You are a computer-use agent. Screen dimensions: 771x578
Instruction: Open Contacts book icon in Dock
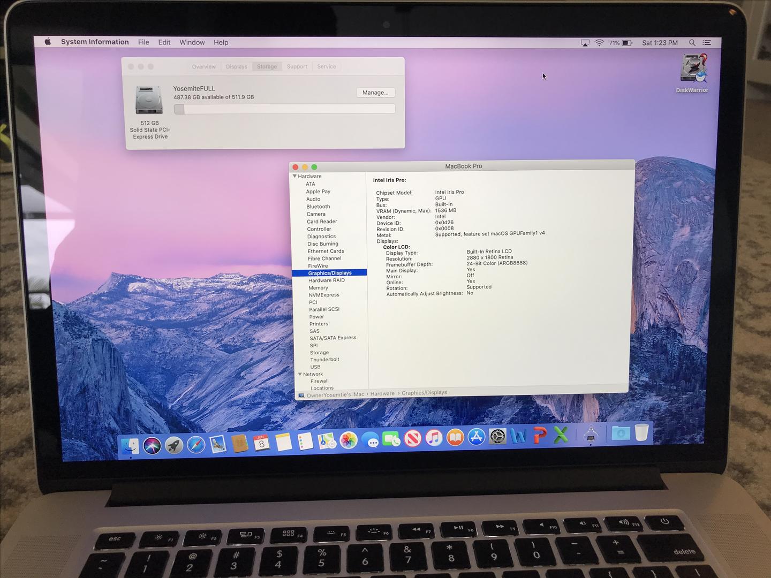[x=239, y=443]
